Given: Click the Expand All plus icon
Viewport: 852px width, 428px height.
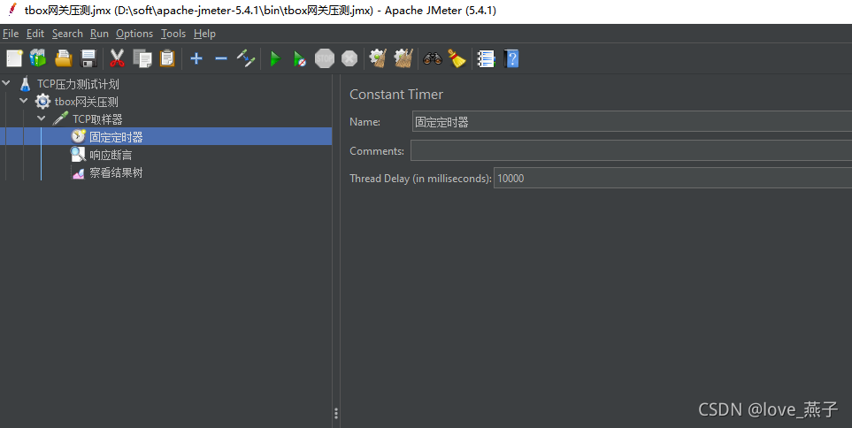Looking at the screenshot, I should click(x=196, y=58).
